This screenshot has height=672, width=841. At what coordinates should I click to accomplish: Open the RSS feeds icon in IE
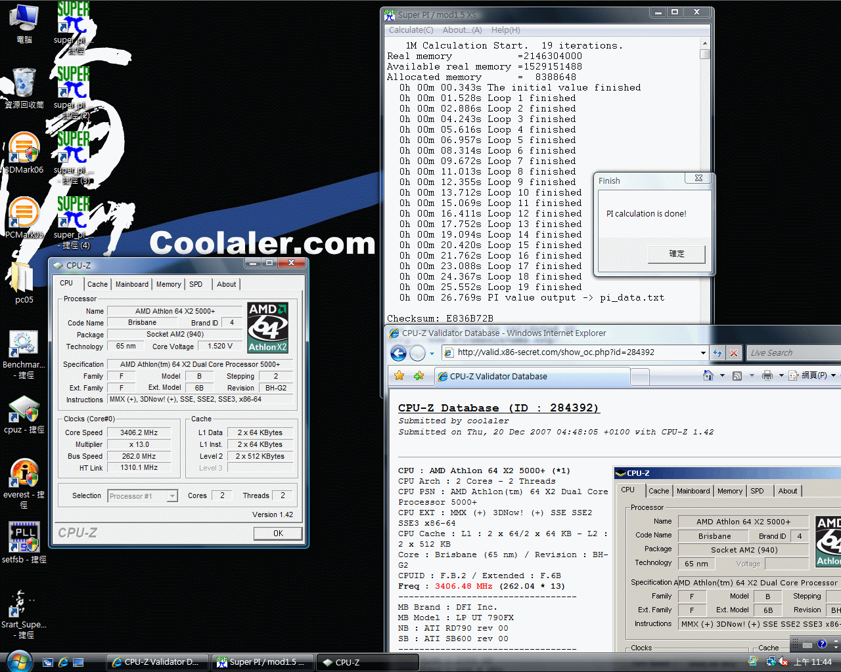click(x=737, y=375)
